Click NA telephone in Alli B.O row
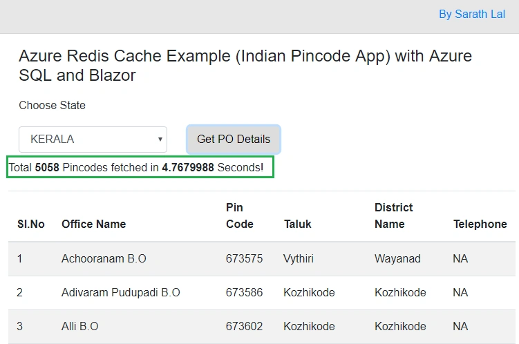519x344 pixels. 460,327
